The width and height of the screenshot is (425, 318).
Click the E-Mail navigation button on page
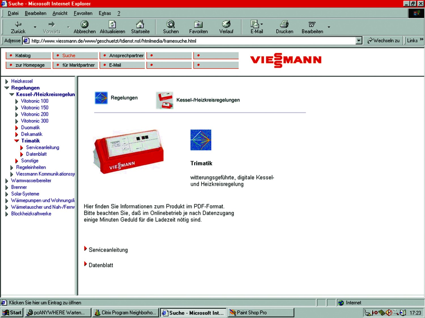pyautogui.click(x=122, y=65)
